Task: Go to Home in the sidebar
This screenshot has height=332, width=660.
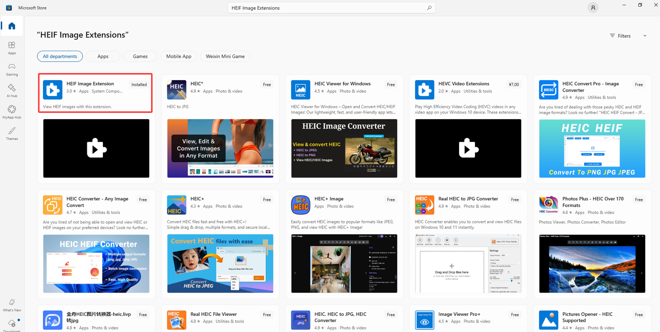Action: coord(12,26)
